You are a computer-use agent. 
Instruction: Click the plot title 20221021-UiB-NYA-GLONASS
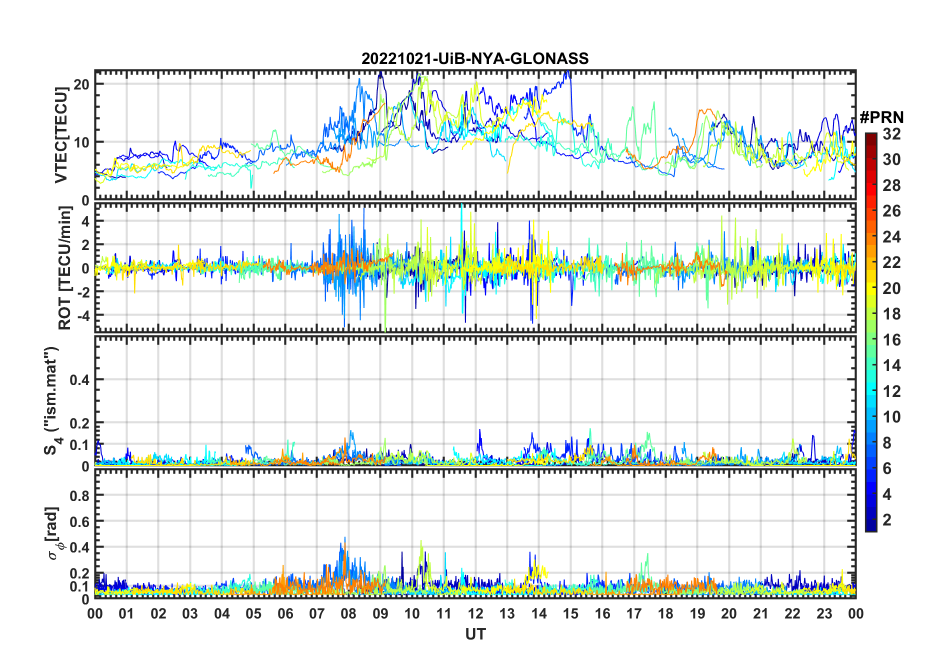(x=475, y=58)
